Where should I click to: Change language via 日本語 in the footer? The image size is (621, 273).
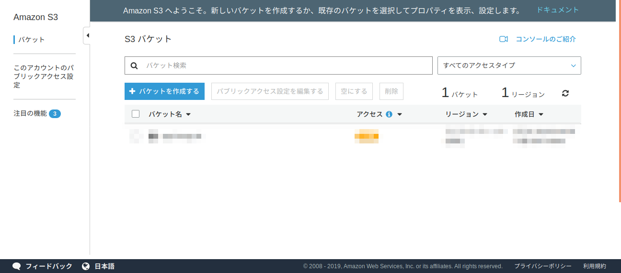(104, 266)
